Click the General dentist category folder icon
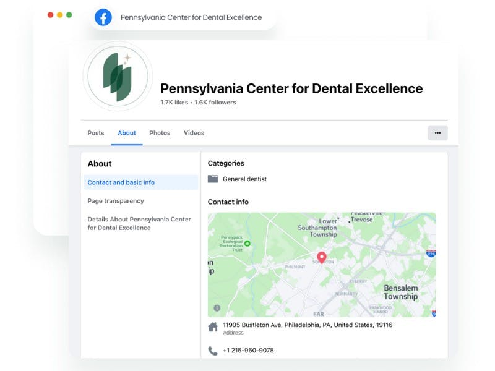 click(x=213, y=179)
